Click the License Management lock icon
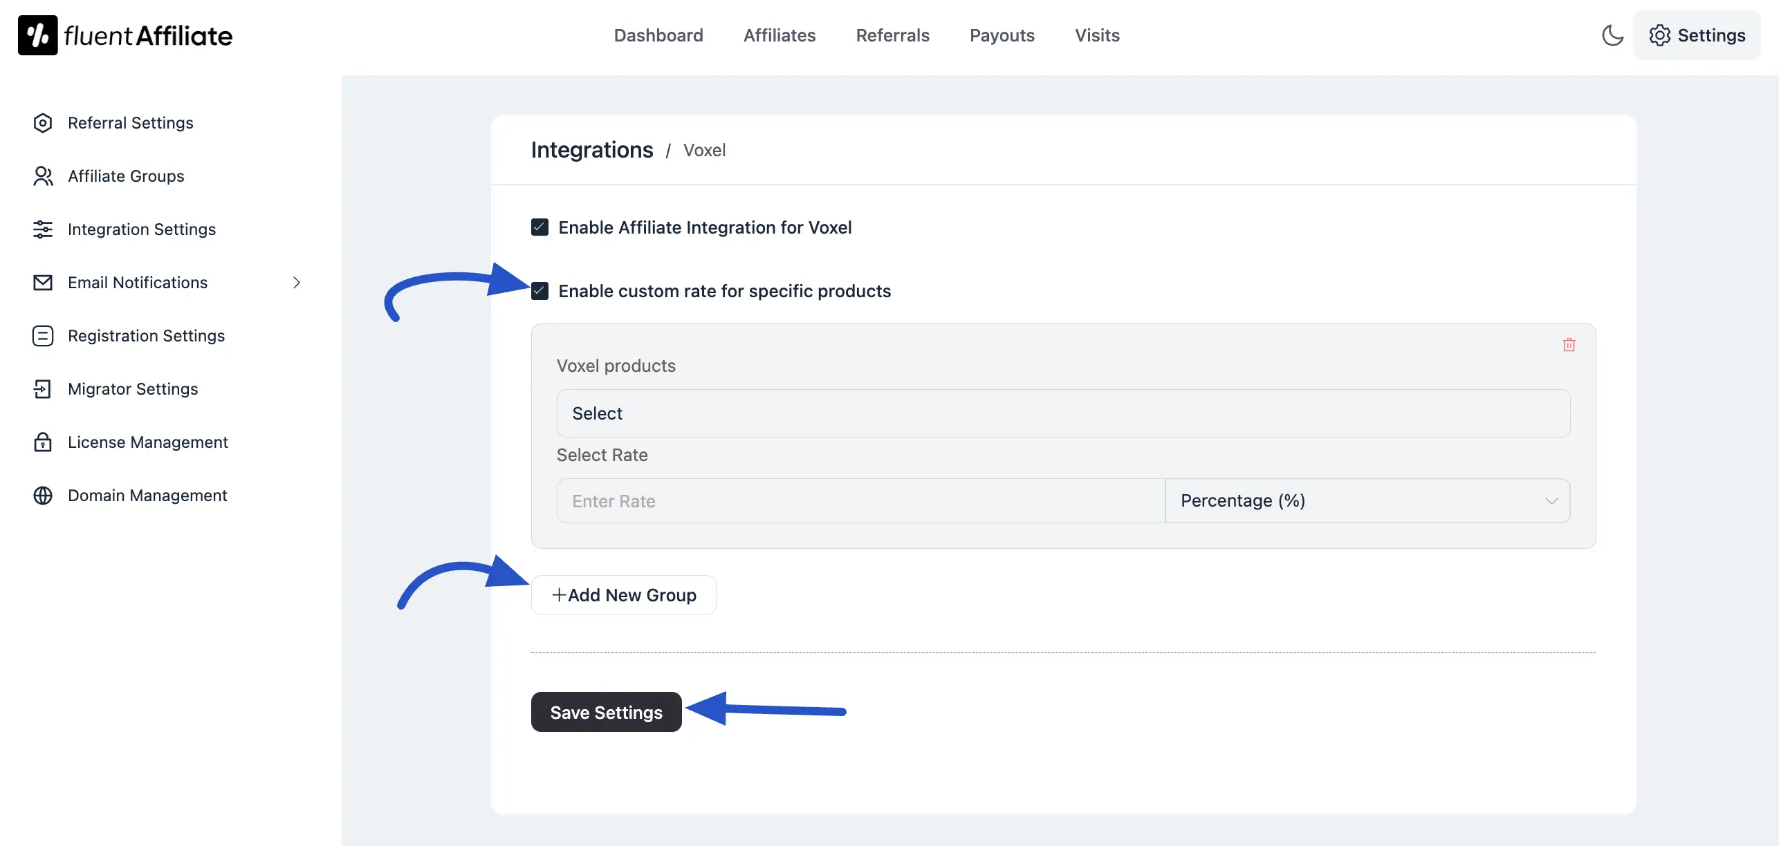Image resolution: width=1779 pixels, height=846 pixels. coord(43,442)
